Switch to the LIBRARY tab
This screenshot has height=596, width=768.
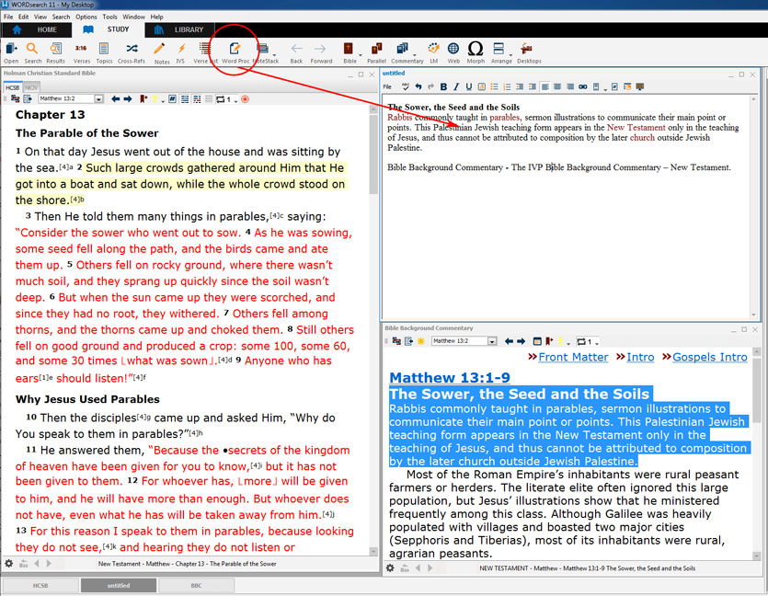tap(179, 29)
